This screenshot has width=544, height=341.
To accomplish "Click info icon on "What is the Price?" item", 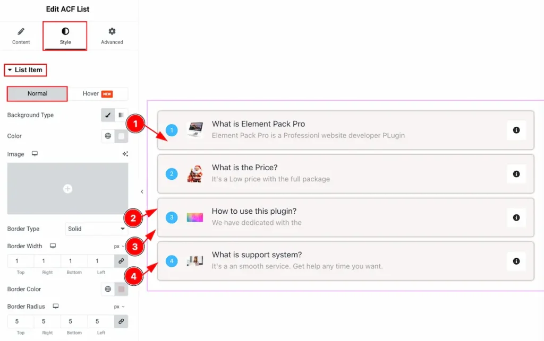I will pyautogui.click(x=516, y=174).
